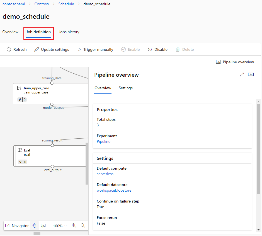Zoom out on the pipeline canvas
This screenshot has height=236, width=262.
tap(83, 226)
